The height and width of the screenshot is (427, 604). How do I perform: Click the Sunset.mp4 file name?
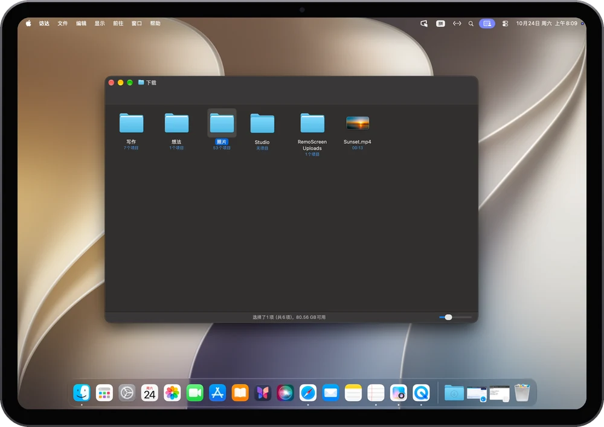(358, 142)
